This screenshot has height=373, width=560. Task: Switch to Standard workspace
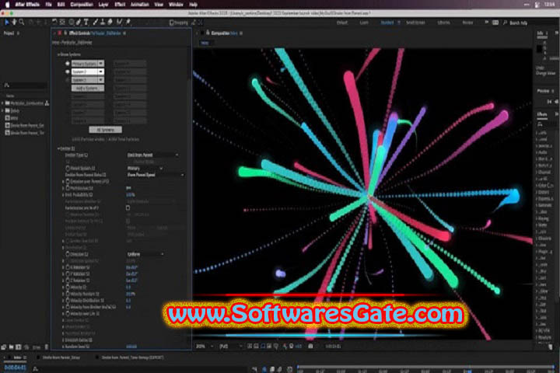click(x=387, y=23)
